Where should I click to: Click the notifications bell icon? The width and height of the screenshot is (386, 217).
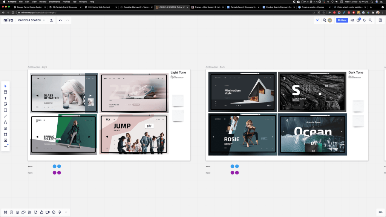click(x=364, y=20)
